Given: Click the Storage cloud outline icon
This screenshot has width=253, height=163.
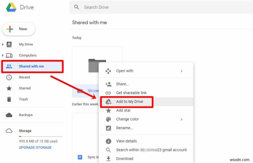Looking at the screenshot, I should click(9, 131).
